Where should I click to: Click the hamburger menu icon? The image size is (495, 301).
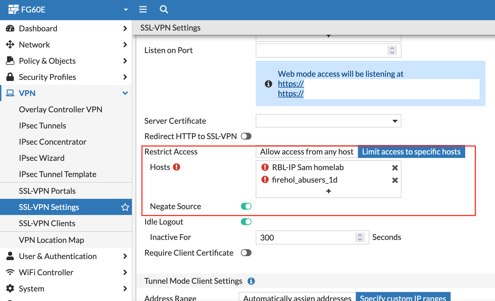pyautogui.click(x=143, y=10)
